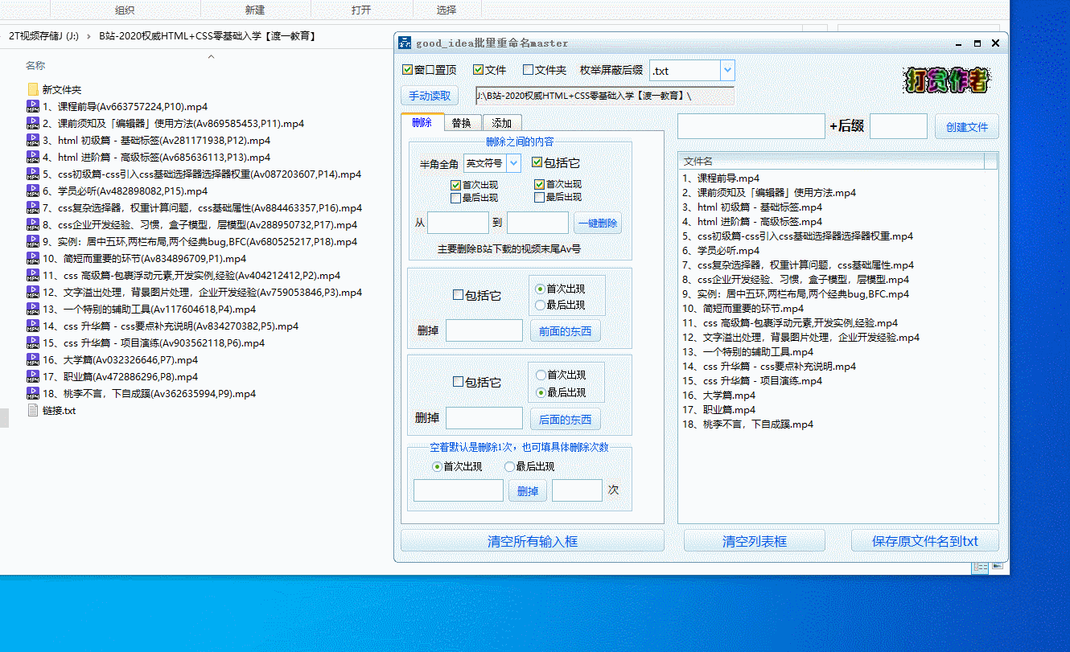Enable the 文件夹 checkbox
The width and height of the screenshot is (1070, 652).
[x=529, y=71]
